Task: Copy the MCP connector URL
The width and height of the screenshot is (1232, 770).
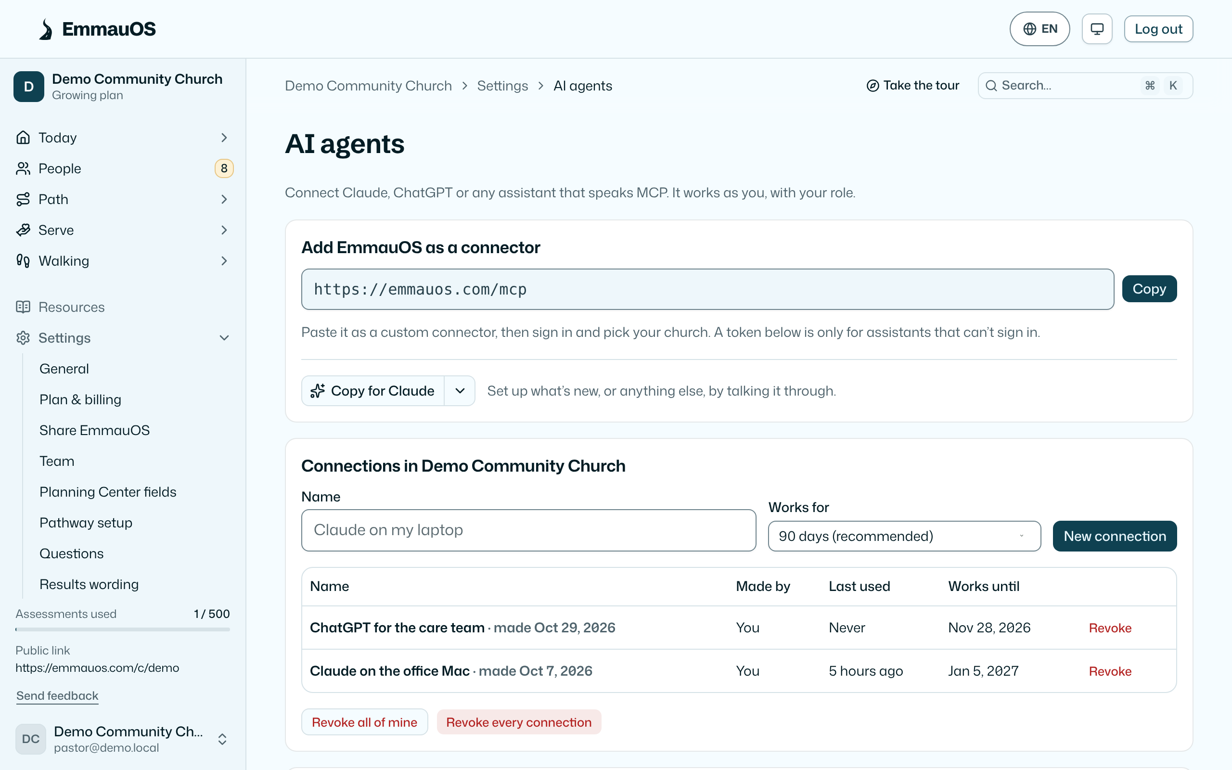Action: click(x=1149, y=289)
